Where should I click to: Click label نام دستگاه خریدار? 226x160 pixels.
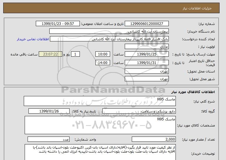[x=201, y=31]
